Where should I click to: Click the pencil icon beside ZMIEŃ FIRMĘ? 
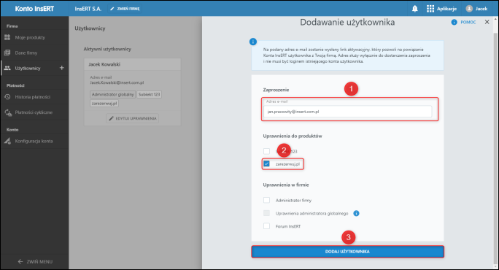pos(112,9)
